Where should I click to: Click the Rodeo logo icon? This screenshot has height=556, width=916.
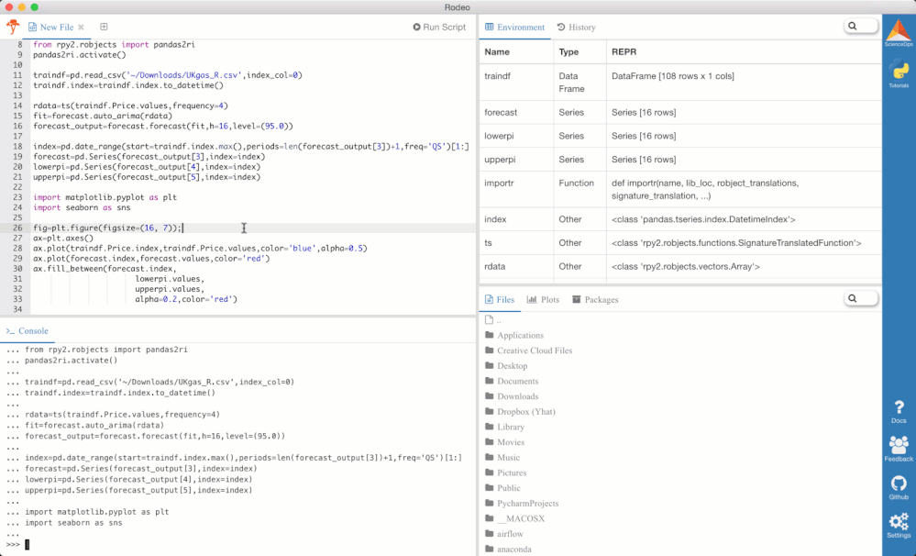click(x=13, y=27)
